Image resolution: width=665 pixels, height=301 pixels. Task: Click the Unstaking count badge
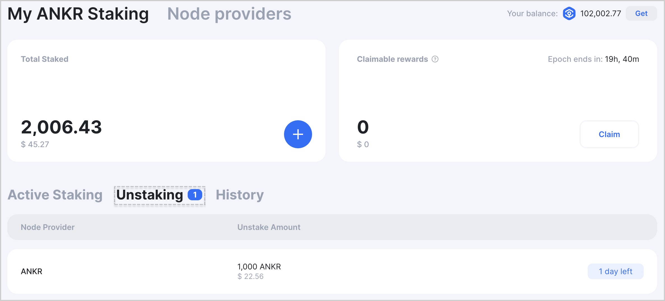(x=195, y=195)
